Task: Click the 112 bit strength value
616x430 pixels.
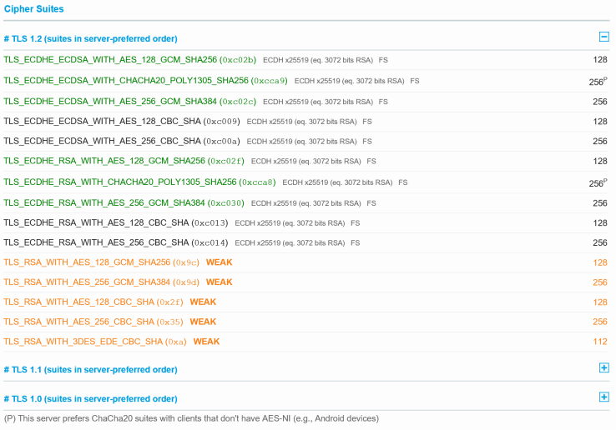Action: click(599, 342)
